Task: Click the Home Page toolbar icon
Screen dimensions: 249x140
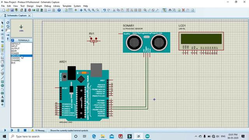Action: point(21,10)
